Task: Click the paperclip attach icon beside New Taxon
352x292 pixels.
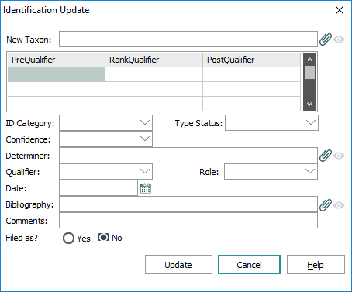Action: [x=326, y=40]
